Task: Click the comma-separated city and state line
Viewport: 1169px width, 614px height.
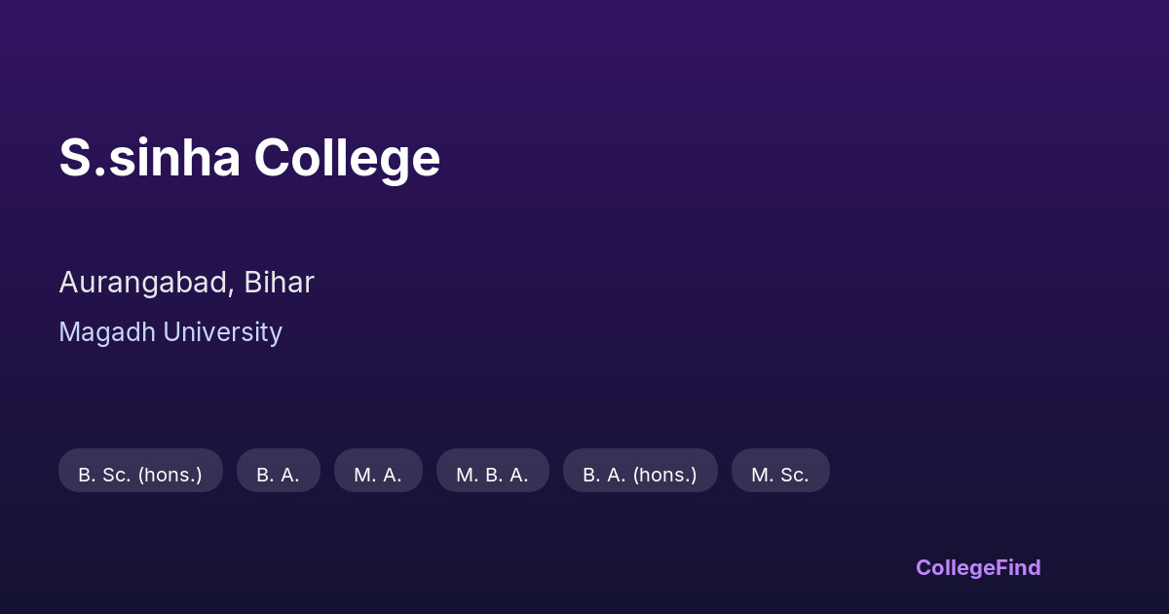Action: (x=186, y=283)
